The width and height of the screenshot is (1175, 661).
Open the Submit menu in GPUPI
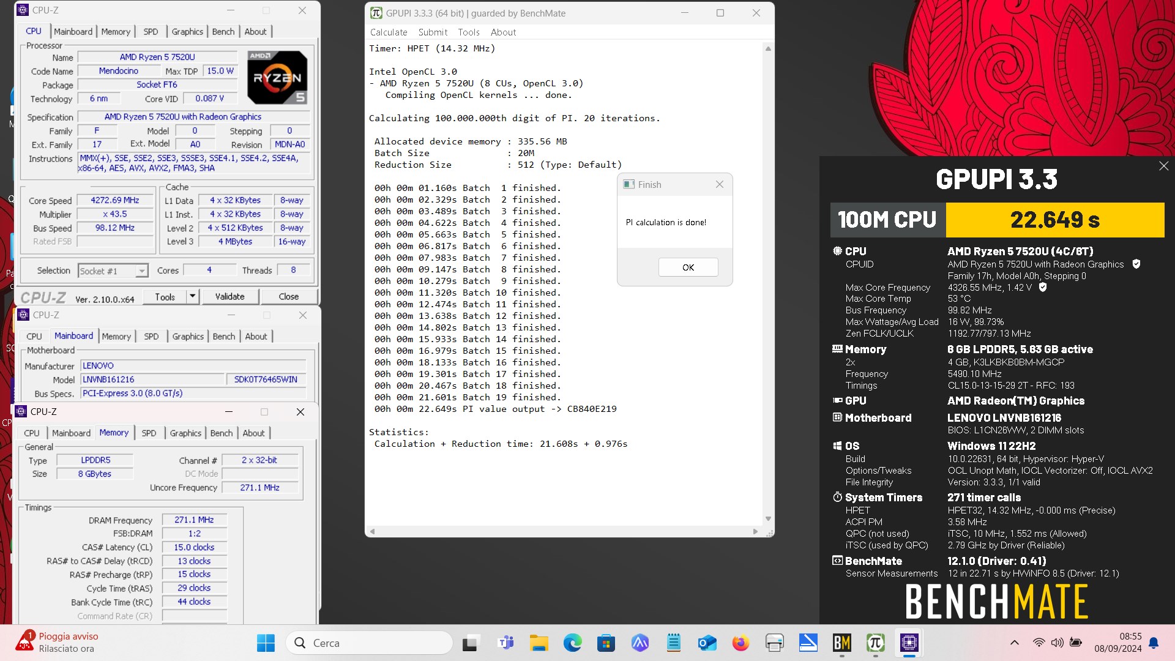433,32
